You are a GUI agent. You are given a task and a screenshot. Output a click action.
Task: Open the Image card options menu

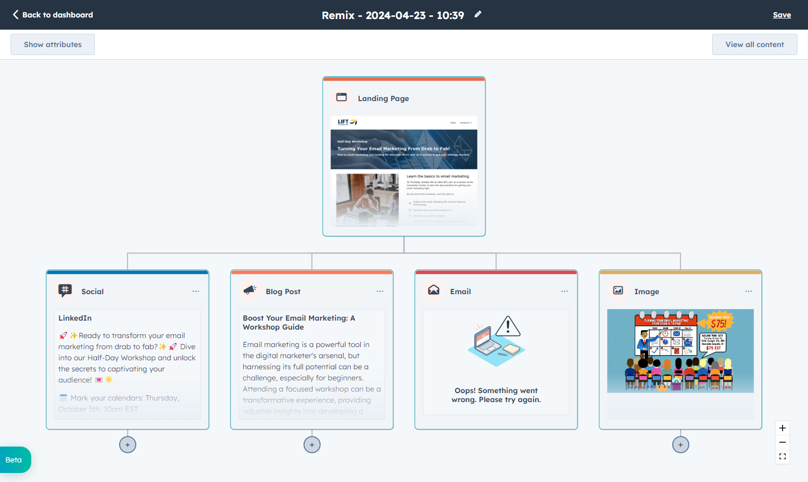pos(749,292)
